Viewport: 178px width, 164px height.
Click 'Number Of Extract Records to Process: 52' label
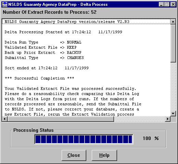[x=50, y=12]
